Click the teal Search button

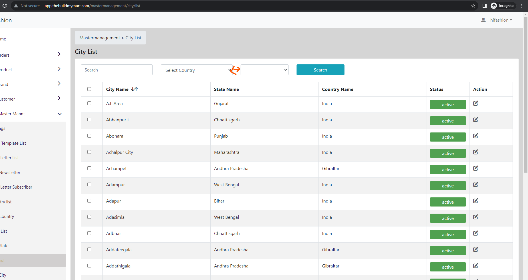320,70
